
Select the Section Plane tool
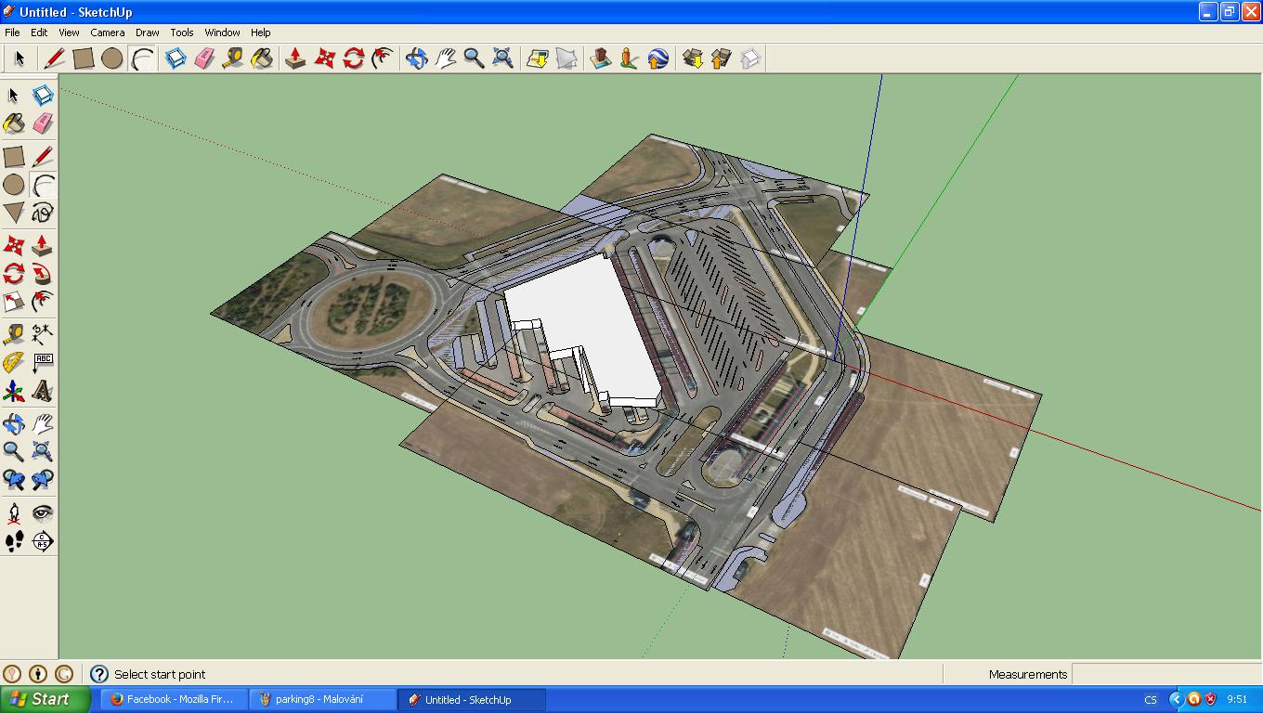[42, 541]
